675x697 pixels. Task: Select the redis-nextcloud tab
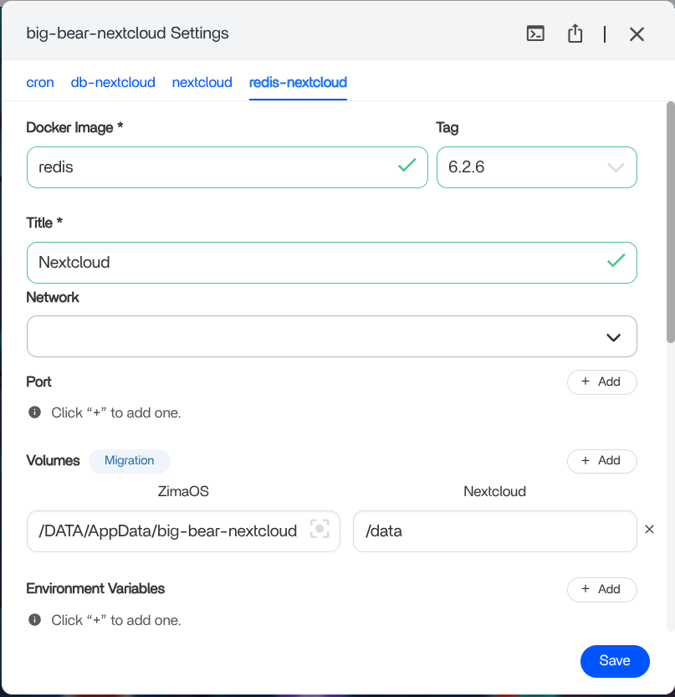tap(298, 82)
